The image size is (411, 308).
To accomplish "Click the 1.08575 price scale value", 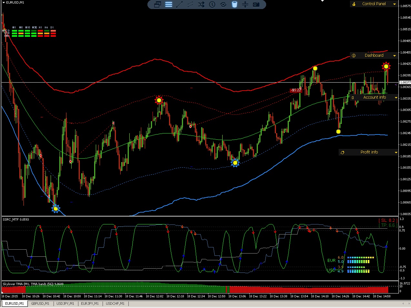I will click(x=405, y=6).
